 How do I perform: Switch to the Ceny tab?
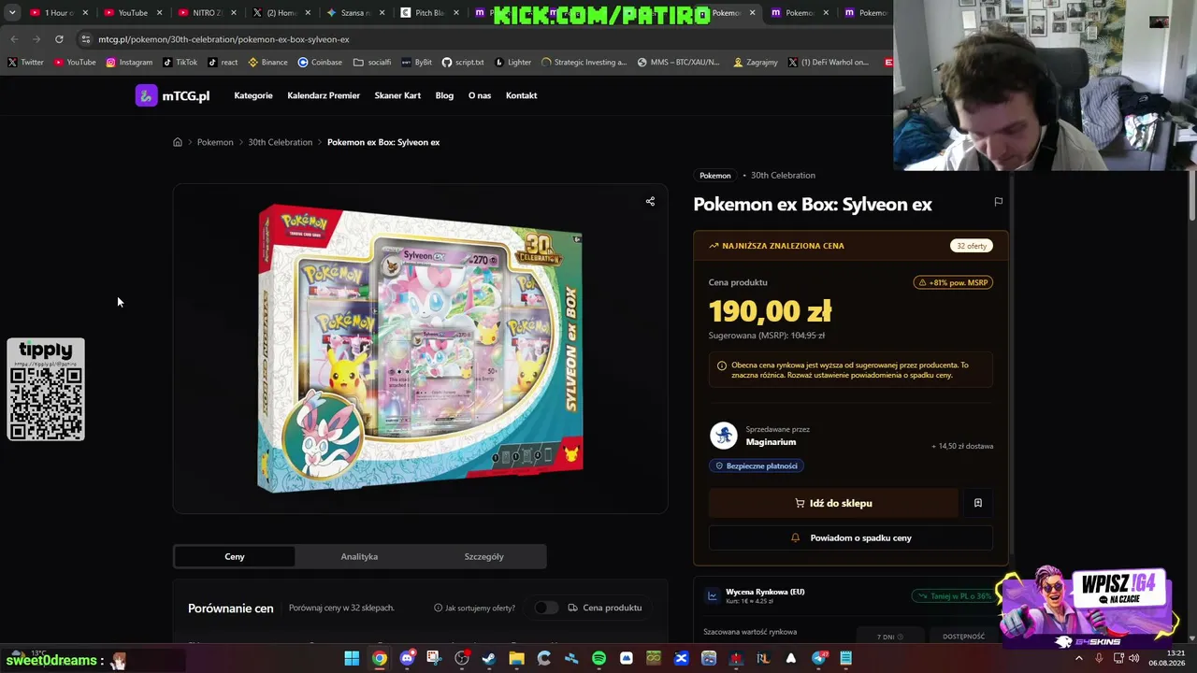(x=235, y=557)
